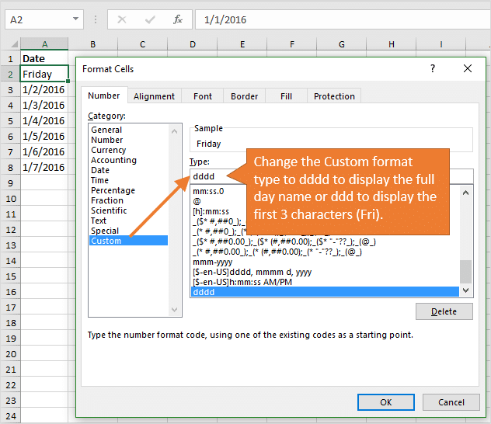491x424 pixels.
Task: Click the Category list scroll down arrow
Action: (175, 310)
